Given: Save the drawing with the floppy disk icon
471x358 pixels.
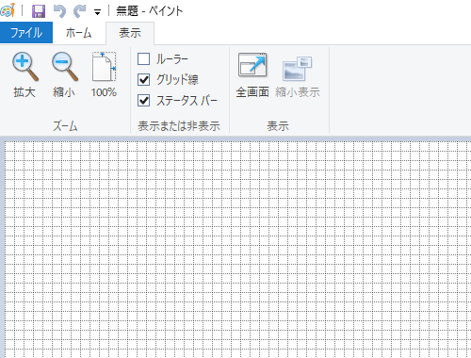Looking at the screenshot, I should coord(39,11).
